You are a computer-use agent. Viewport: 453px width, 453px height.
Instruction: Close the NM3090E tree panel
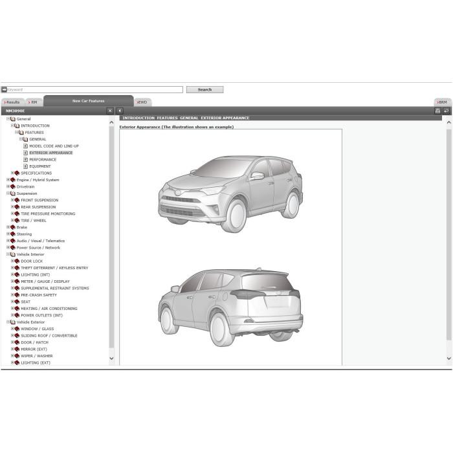[x=110, y=111]
